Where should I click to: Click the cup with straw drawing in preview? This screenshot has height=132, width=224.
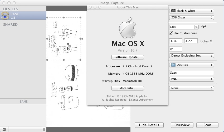coord(68,103)
